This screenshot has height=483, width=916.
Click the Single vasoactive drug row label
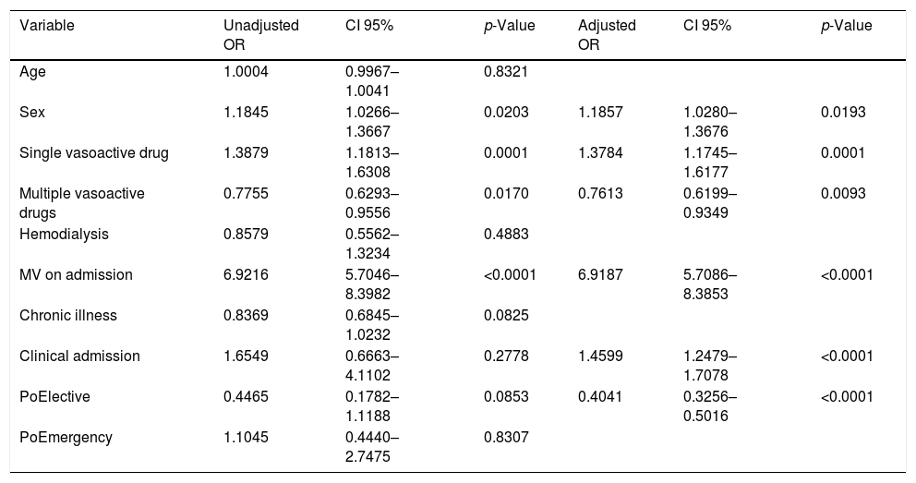click(94, 152)
